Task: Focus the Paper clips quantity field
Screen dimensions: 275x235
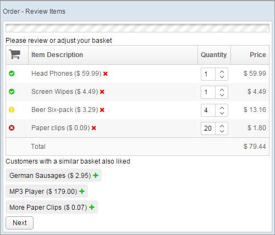Action: point(208,128)
